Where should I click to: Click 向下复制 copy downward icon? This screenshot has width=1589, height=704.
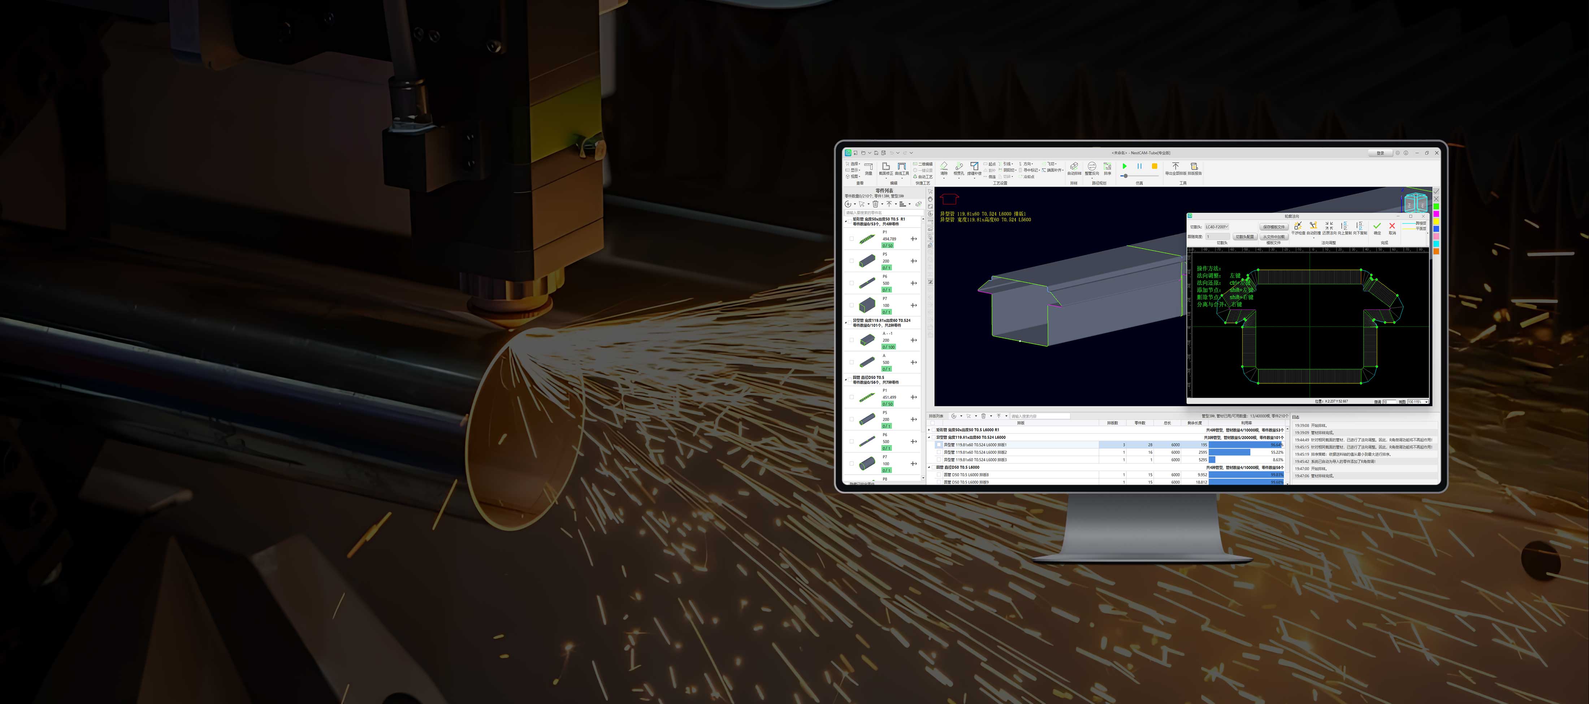click(x=1360, y=226)
